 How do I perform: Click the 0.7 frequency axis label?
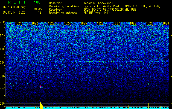(x=2, y=90)
